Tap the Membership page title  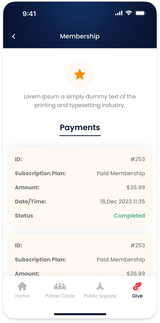tap(80, 36)
